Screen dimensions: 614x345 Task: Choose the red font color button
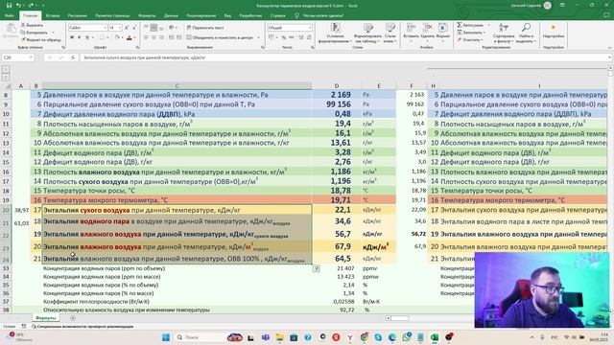[130, 37]
